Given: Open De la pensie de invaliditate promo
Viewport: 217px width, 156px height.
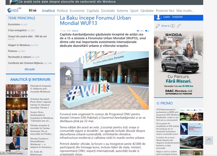Looking at the screenshot, I should [x=168, y=129].
